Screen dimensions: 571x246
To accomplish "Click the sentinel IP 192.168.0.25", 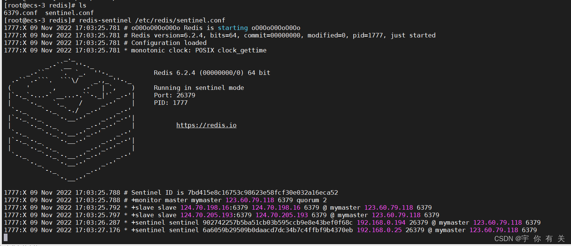I will (x=379, y=230).
